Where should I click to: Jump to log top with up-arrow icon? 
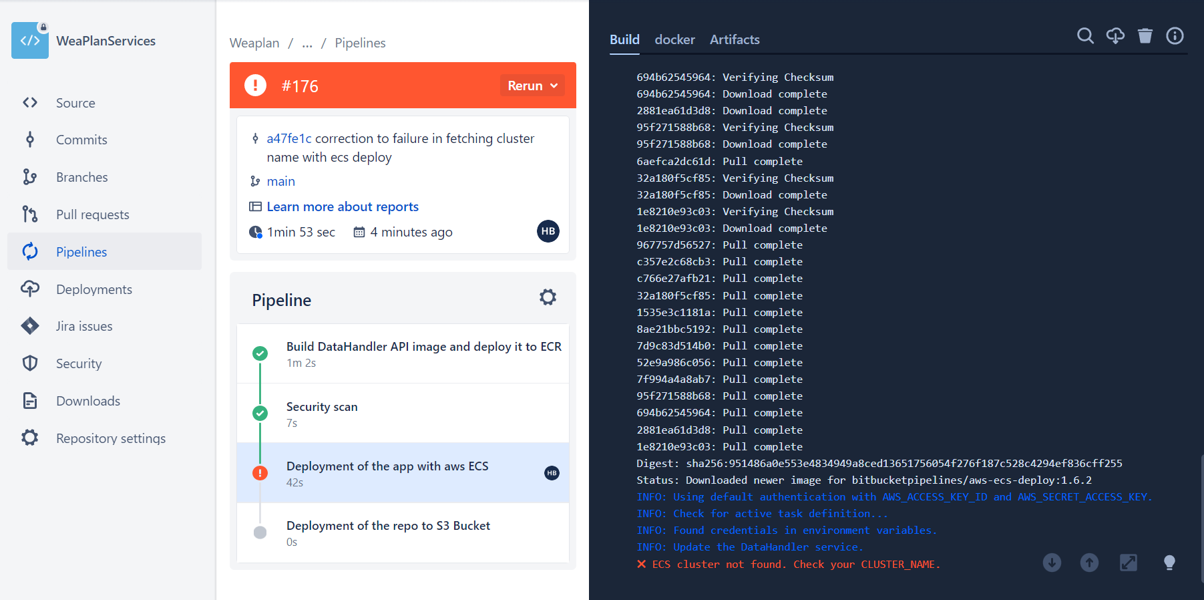tap(1089, 563)
